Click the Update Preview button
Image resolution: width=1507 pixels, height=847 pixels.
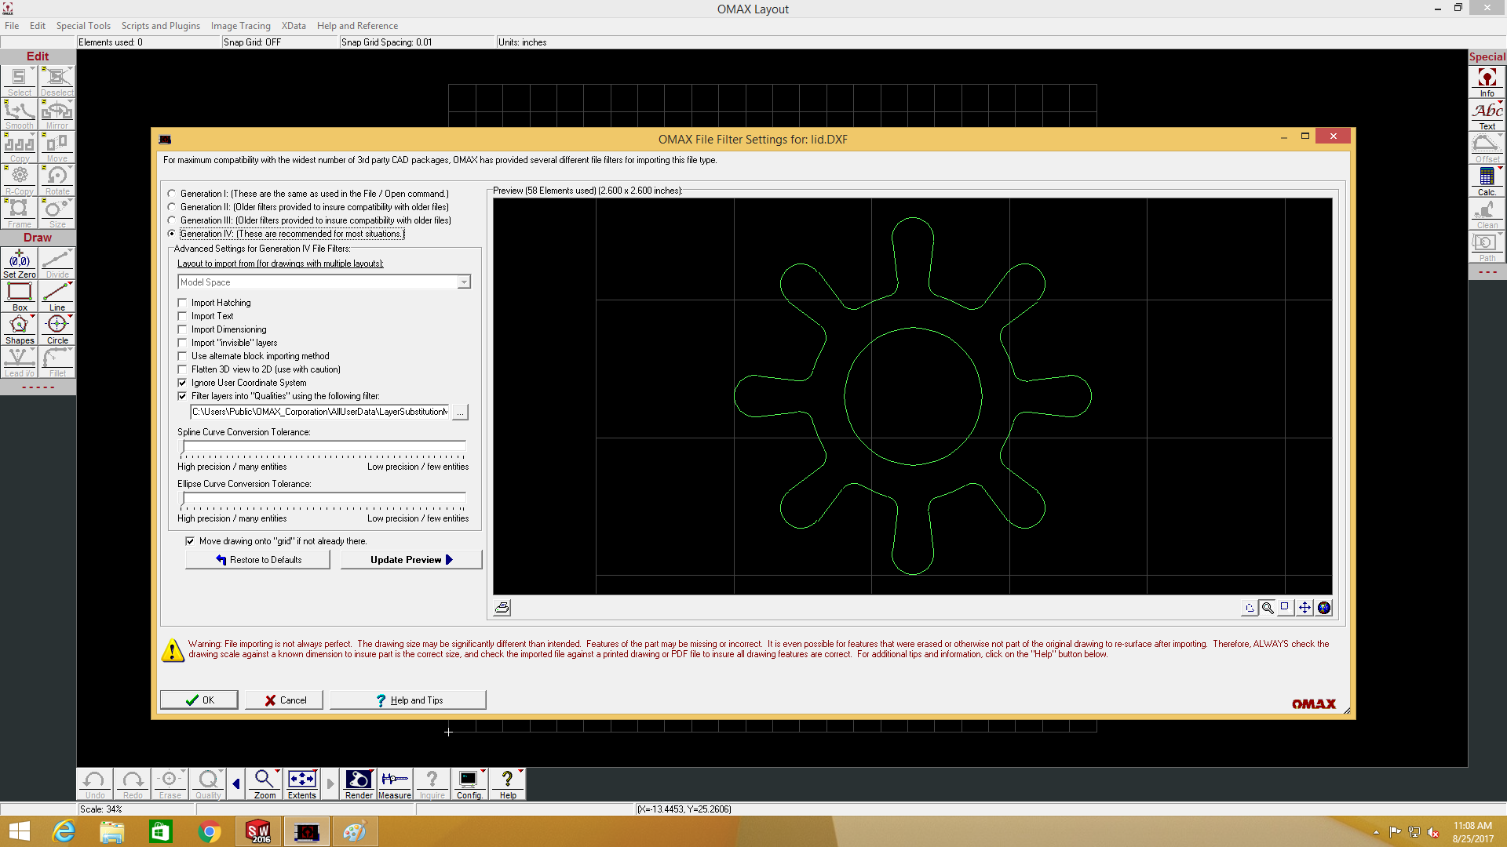(x=411, y=560)
